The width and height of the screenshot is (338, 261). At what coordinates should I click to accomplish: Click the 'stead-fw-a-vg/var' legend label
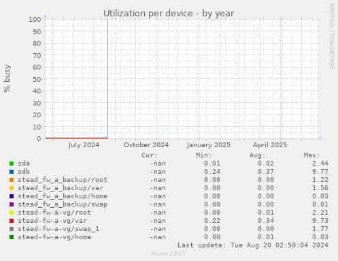tap(52, 221)
